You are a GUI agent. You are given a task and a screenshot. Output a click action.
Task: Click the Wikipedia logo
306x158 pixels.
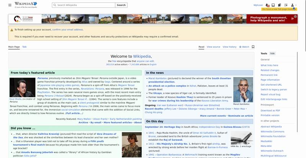[x=26, y=5]
